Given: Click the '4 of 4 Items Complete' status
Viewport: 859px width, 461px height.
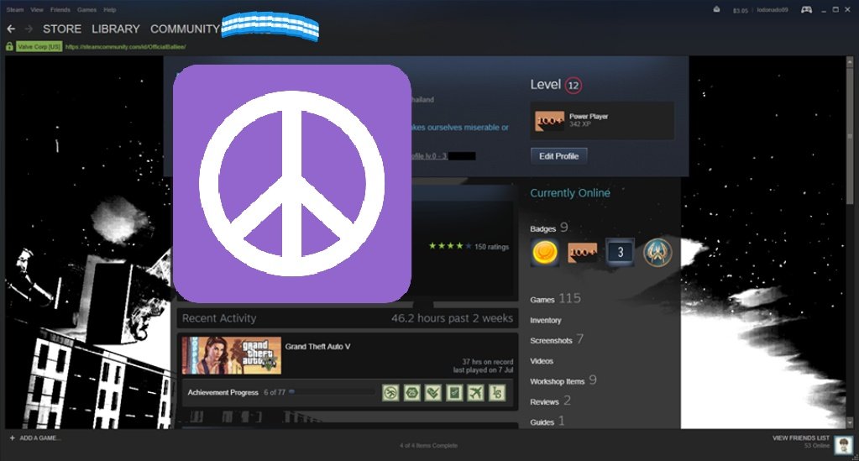Looking at the screenshot, I should 428,446.
